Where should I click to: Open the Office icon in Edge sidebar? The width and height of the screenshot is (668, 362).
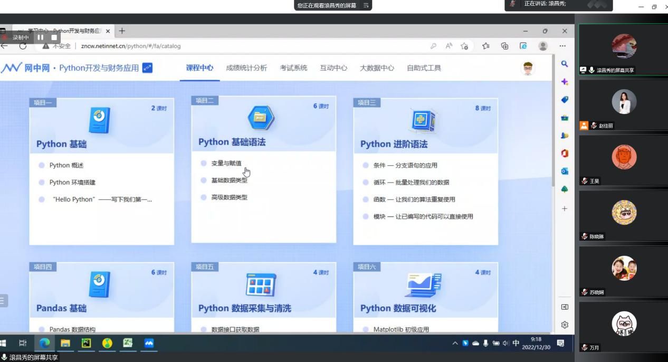point(564,154)
